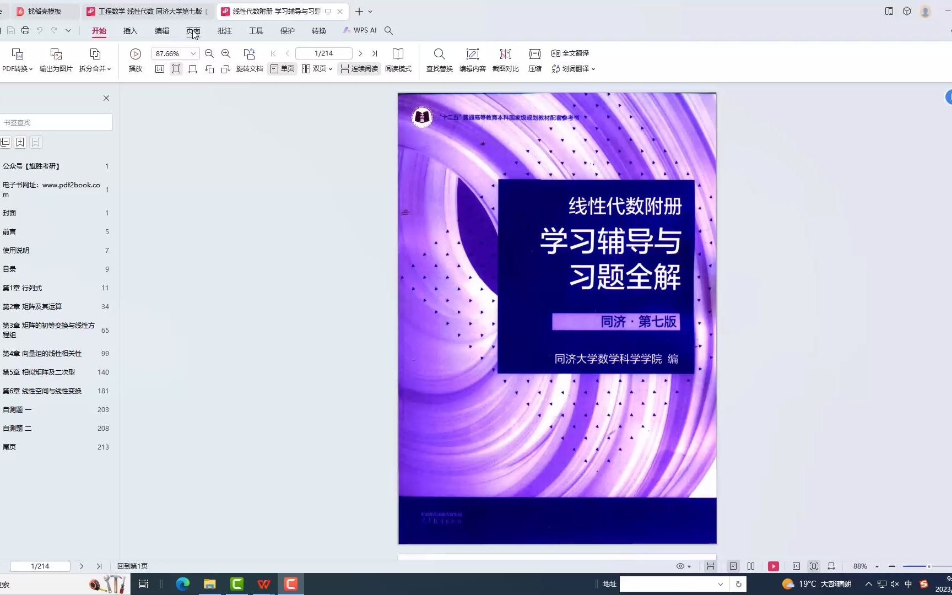Enable 阅读模式 (reading mode)

399,59
